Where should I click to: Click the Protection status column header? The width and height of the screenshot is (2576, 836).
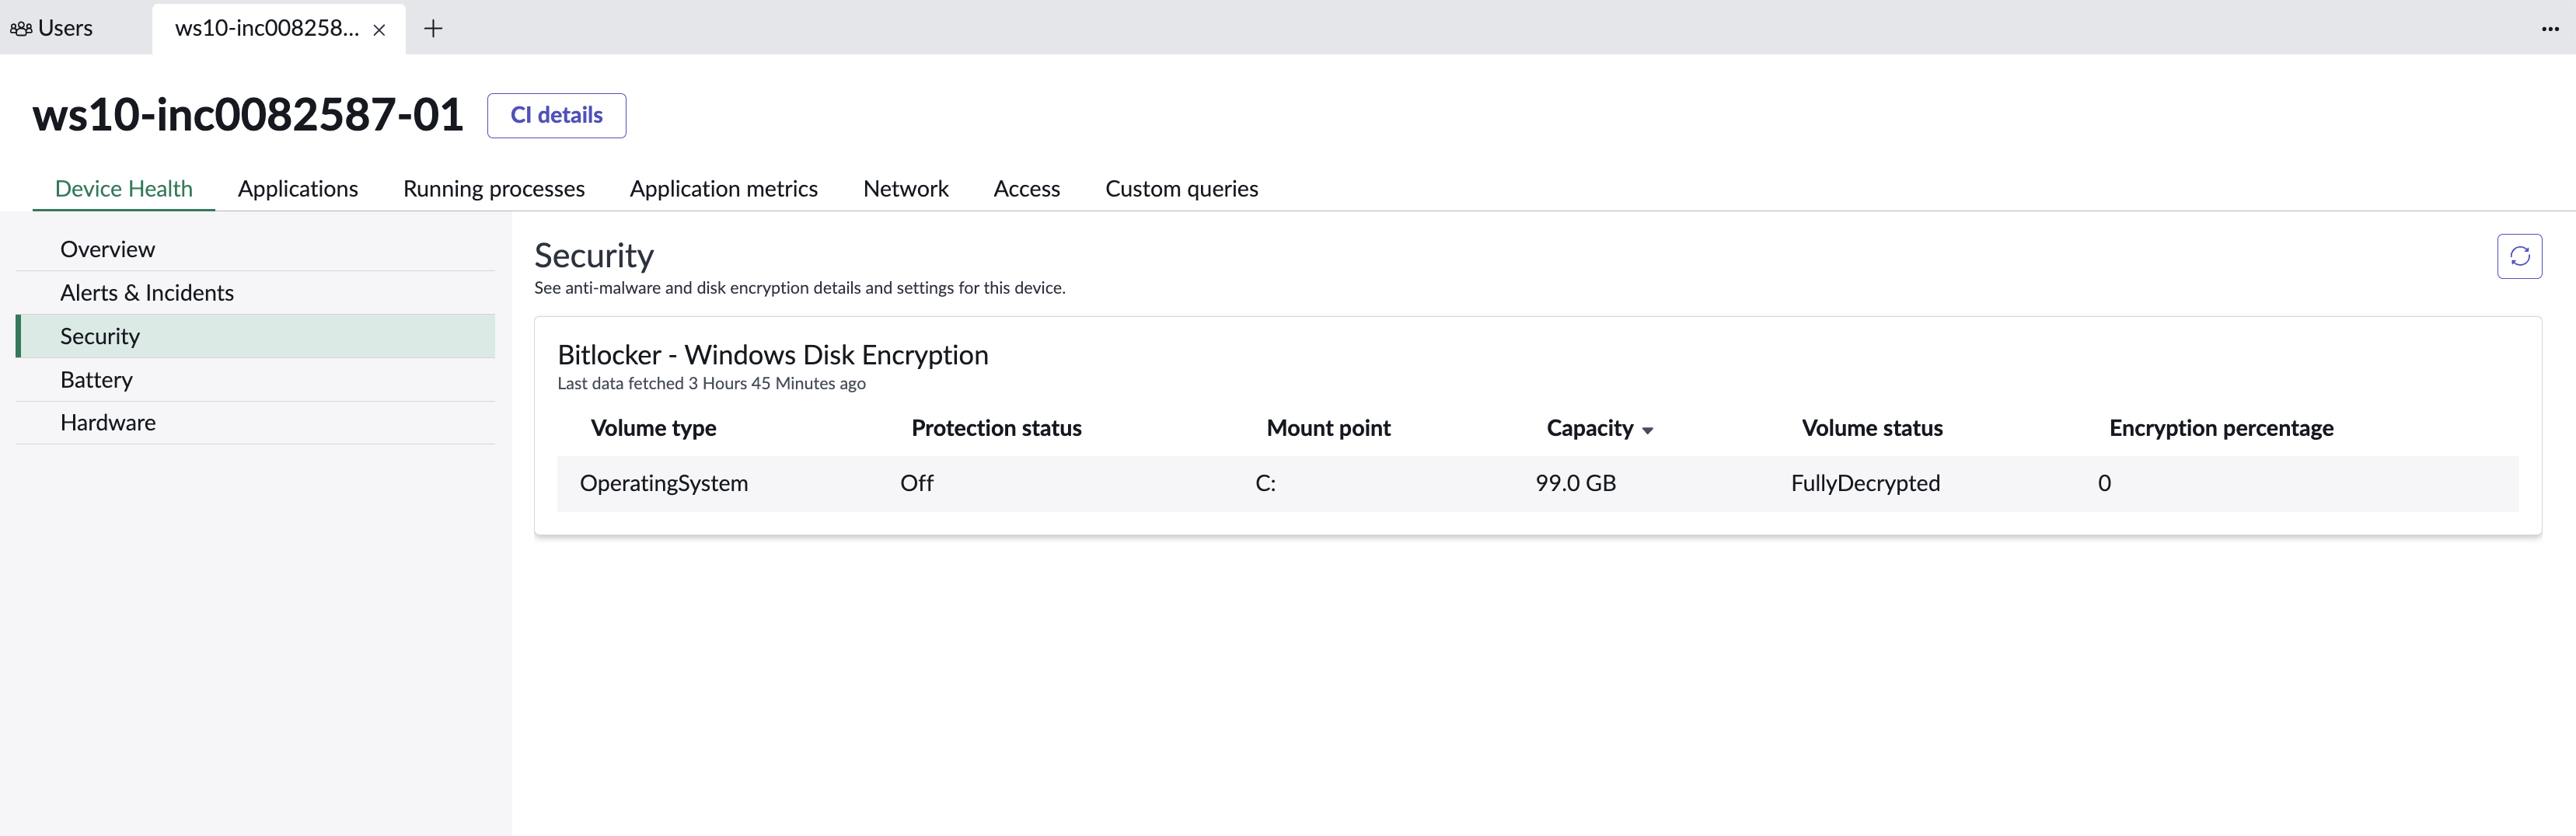point(996,428)
